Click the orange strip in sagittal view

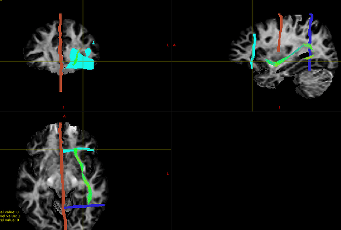point(280,32)
